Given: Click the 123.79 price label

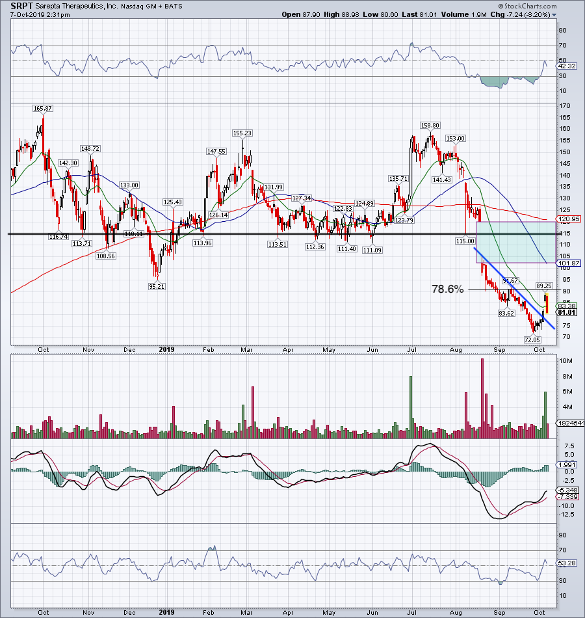Looking at the screenshot, I should [404, 221].
